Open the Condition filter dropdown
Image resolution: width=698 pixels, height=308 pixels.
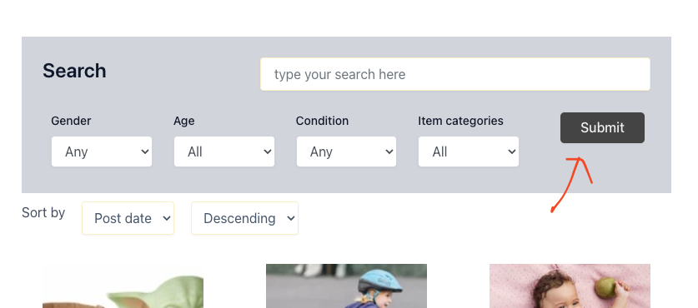346,152
